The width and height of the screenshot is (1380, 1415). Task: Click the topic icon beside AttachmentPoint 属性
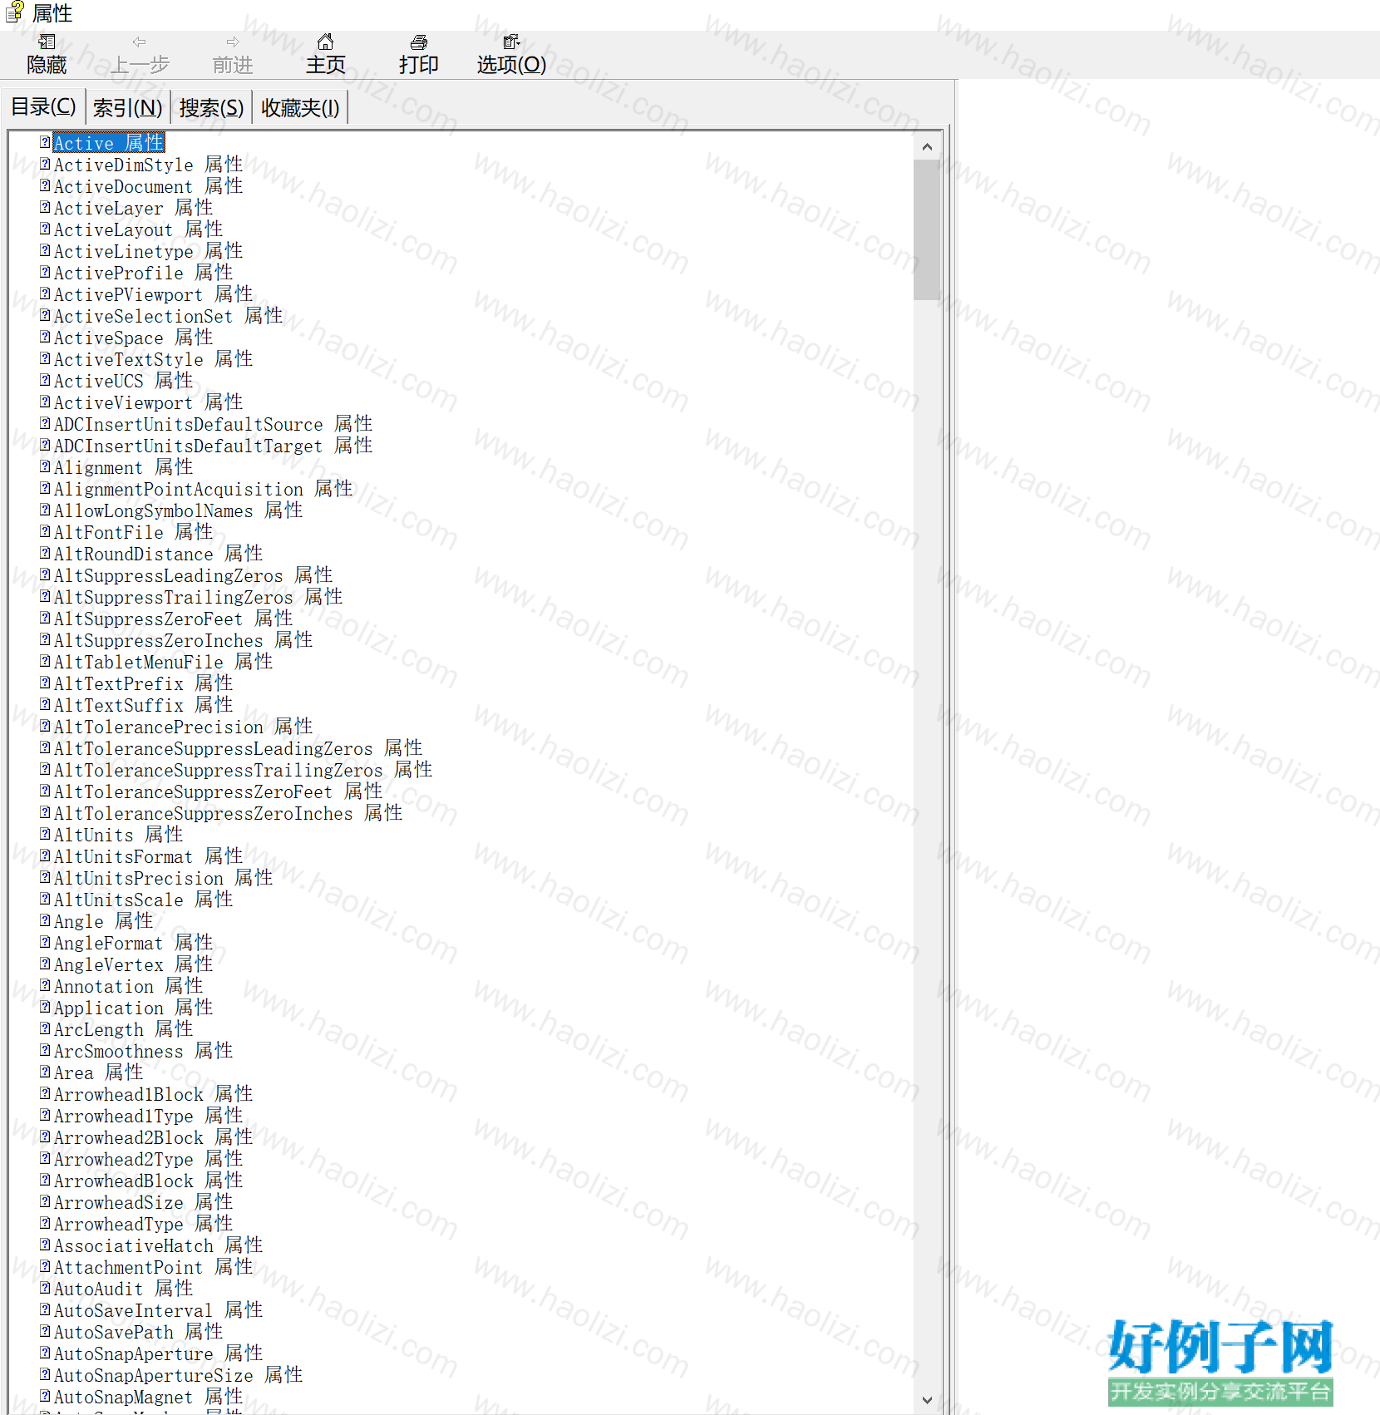[45, 1266]
